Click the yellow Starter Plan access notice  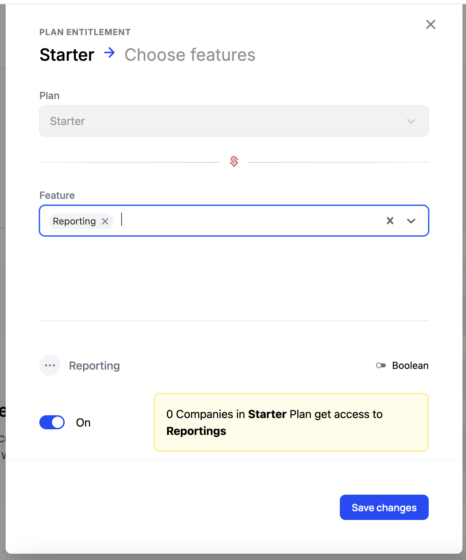pyautogui.click(x=291, y=422)
